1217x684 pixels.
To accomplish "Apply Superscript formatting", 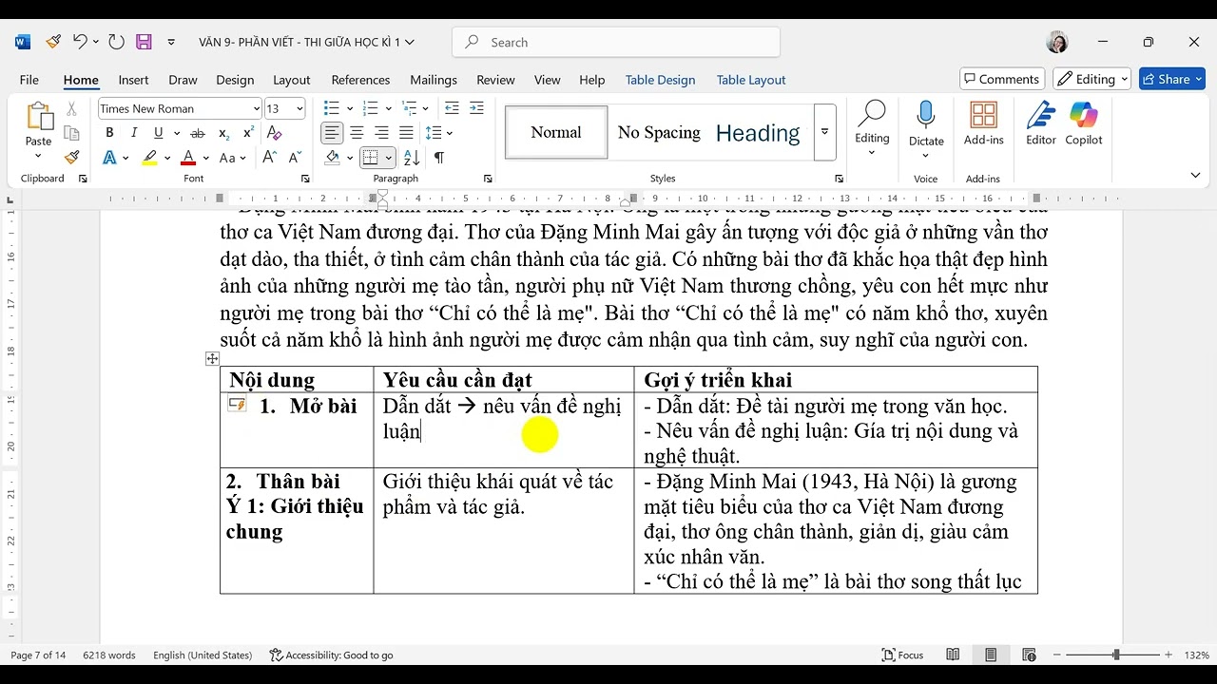I will (x=248, y=133).
